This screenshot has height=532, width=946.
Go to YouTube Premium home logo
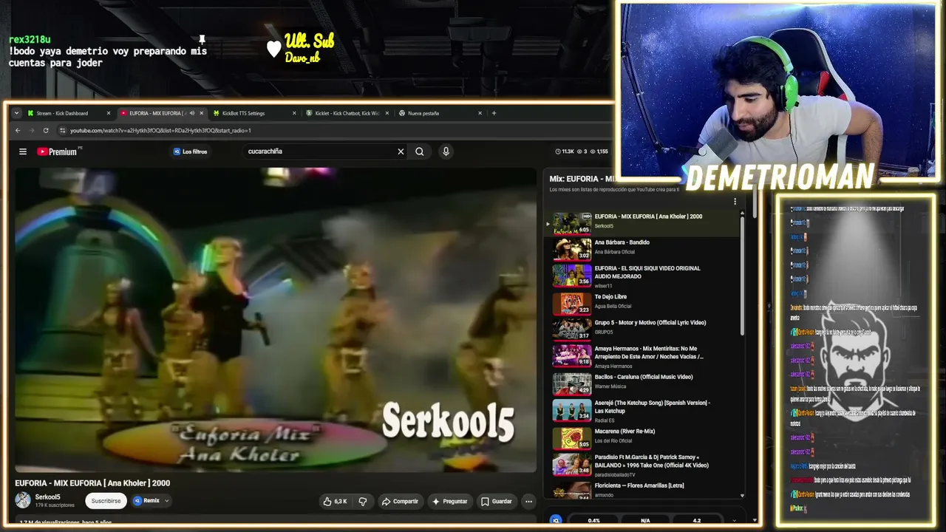(x=59, y=151)
